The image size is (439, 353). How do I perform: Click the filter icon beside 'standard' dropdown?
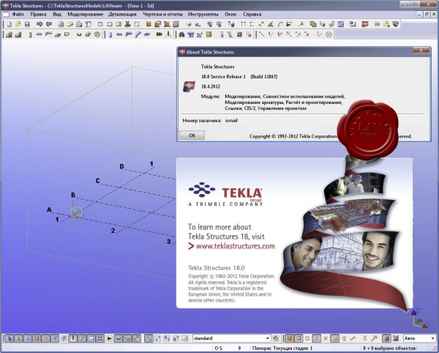(x=276, y=338)
